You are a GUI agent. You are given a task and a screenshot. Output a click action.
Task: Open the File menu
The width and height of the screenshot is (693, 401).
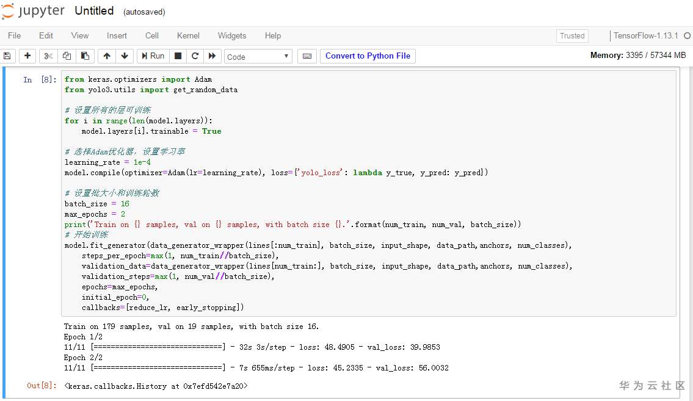click(x=14, y=35)
